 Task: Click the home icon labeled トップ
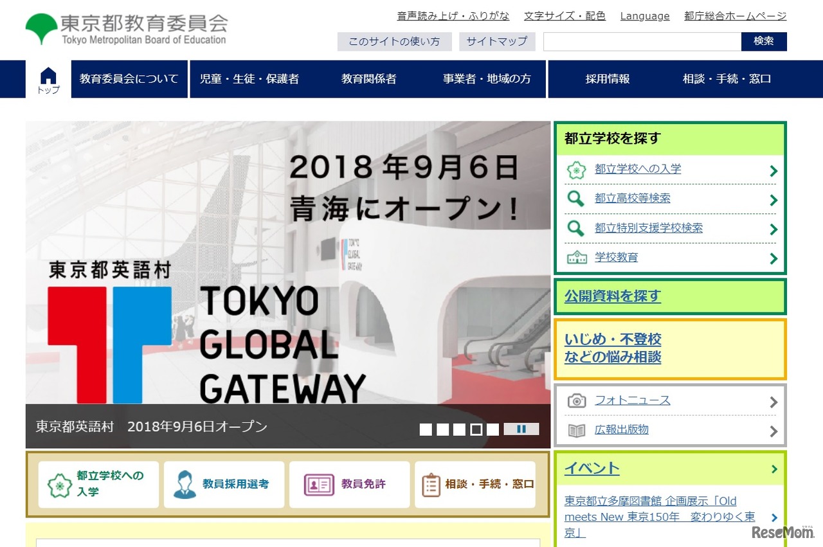(x=47, y=78)
